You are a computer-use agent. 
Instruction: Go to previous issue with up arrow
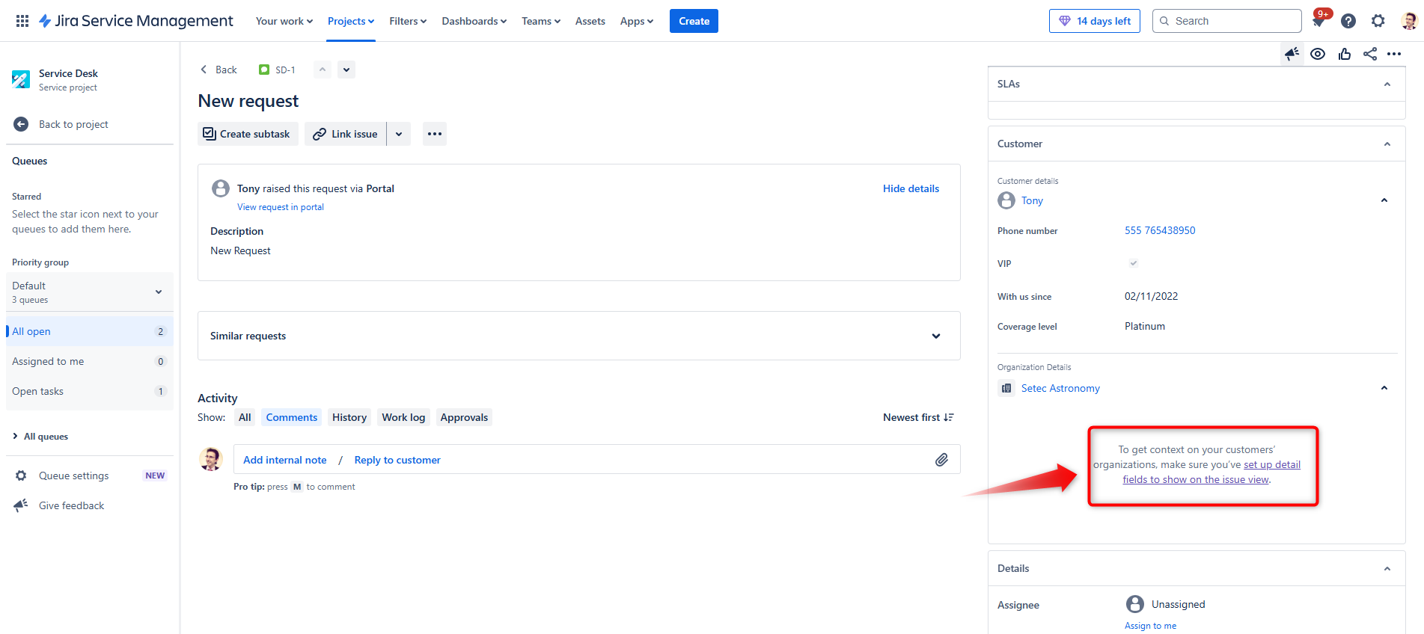point(323,70)
